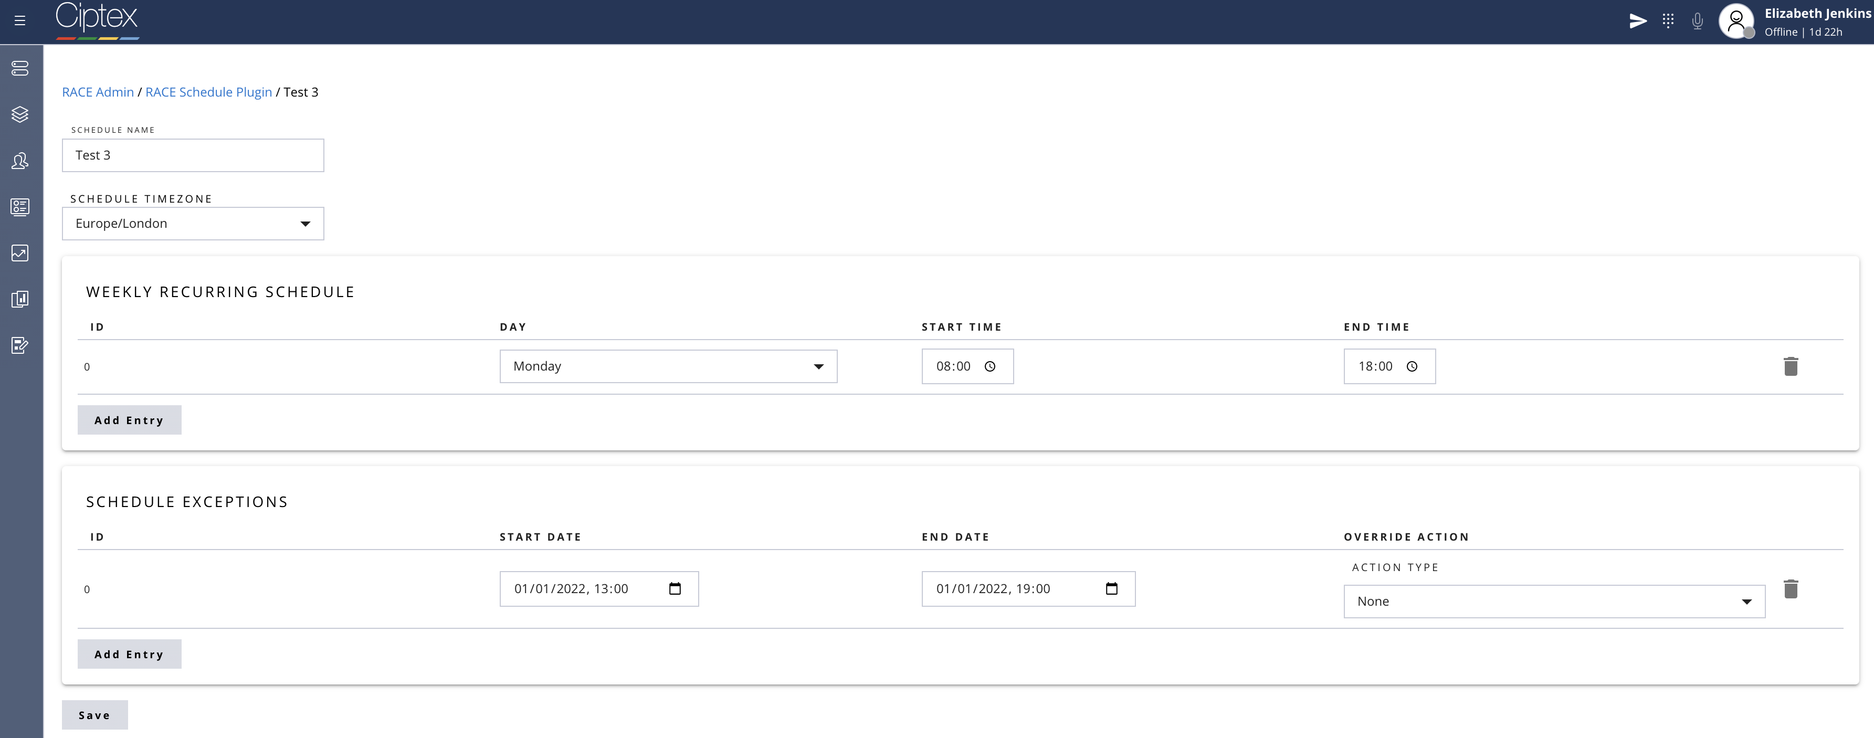Screen dimensions: 1874x738
Task: Click the 01/01/2022, 19:00 end date field
Action: 1028,589
